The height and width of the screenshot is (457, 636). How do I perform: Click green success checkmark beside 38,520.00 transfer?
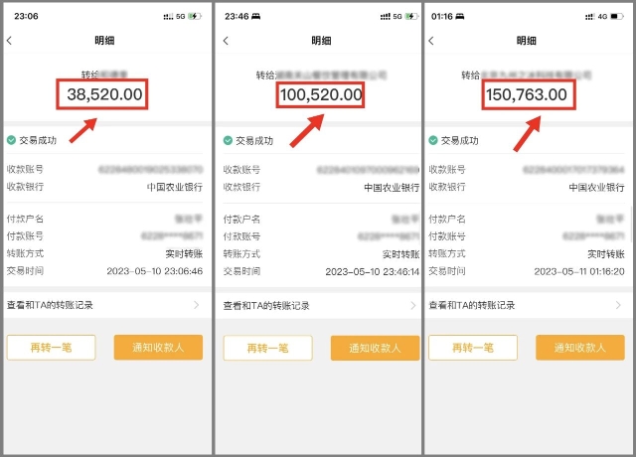[11, 140]
